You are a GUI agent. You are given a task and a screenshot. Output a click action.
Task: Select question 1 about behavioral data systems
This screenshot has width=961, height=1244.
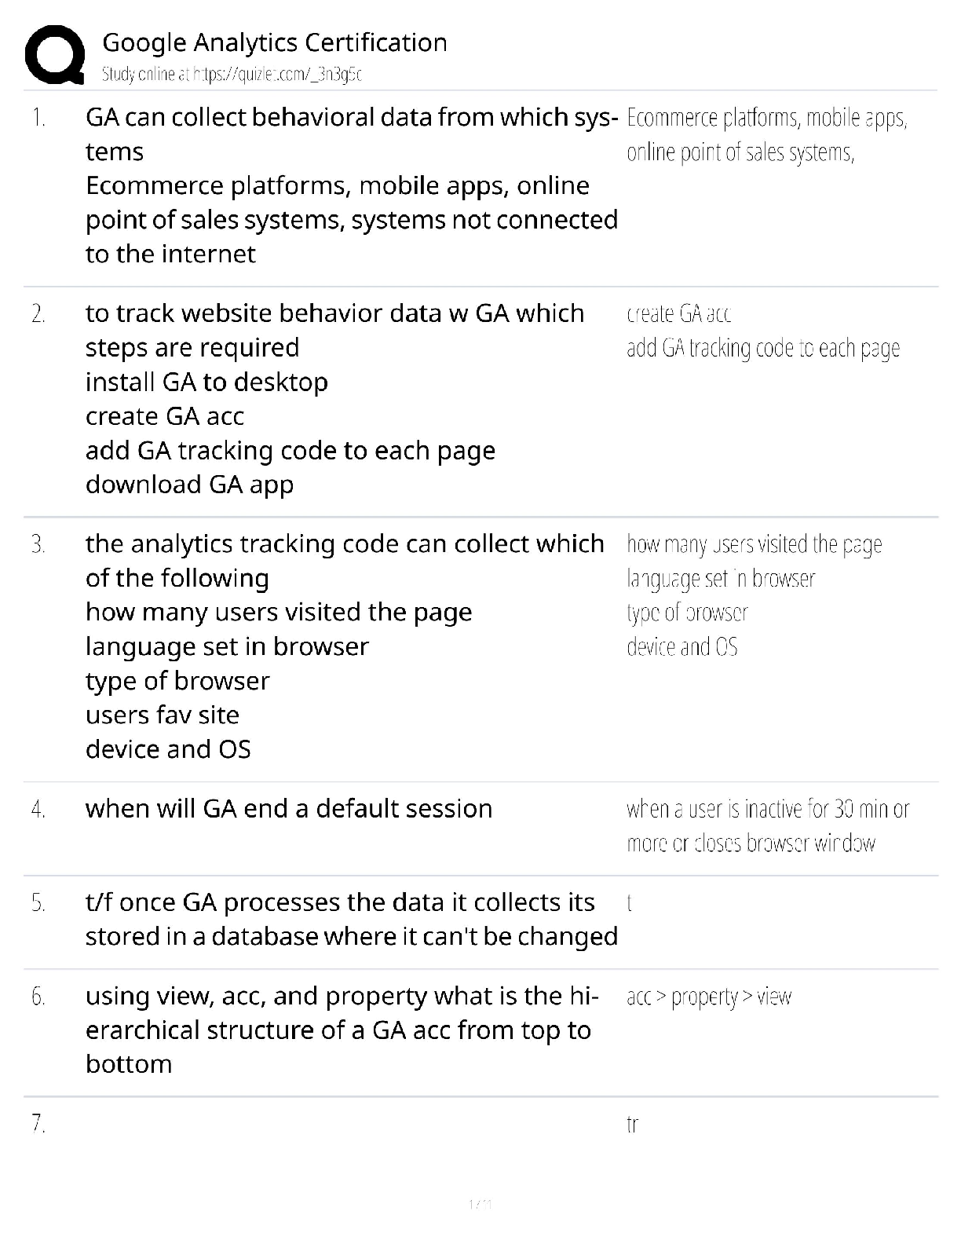tap(352, 185)
